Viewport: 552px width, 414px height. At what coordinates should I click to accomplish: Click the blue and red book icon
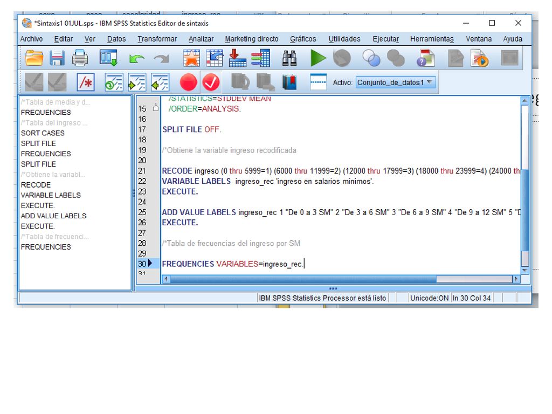(289, 82)
